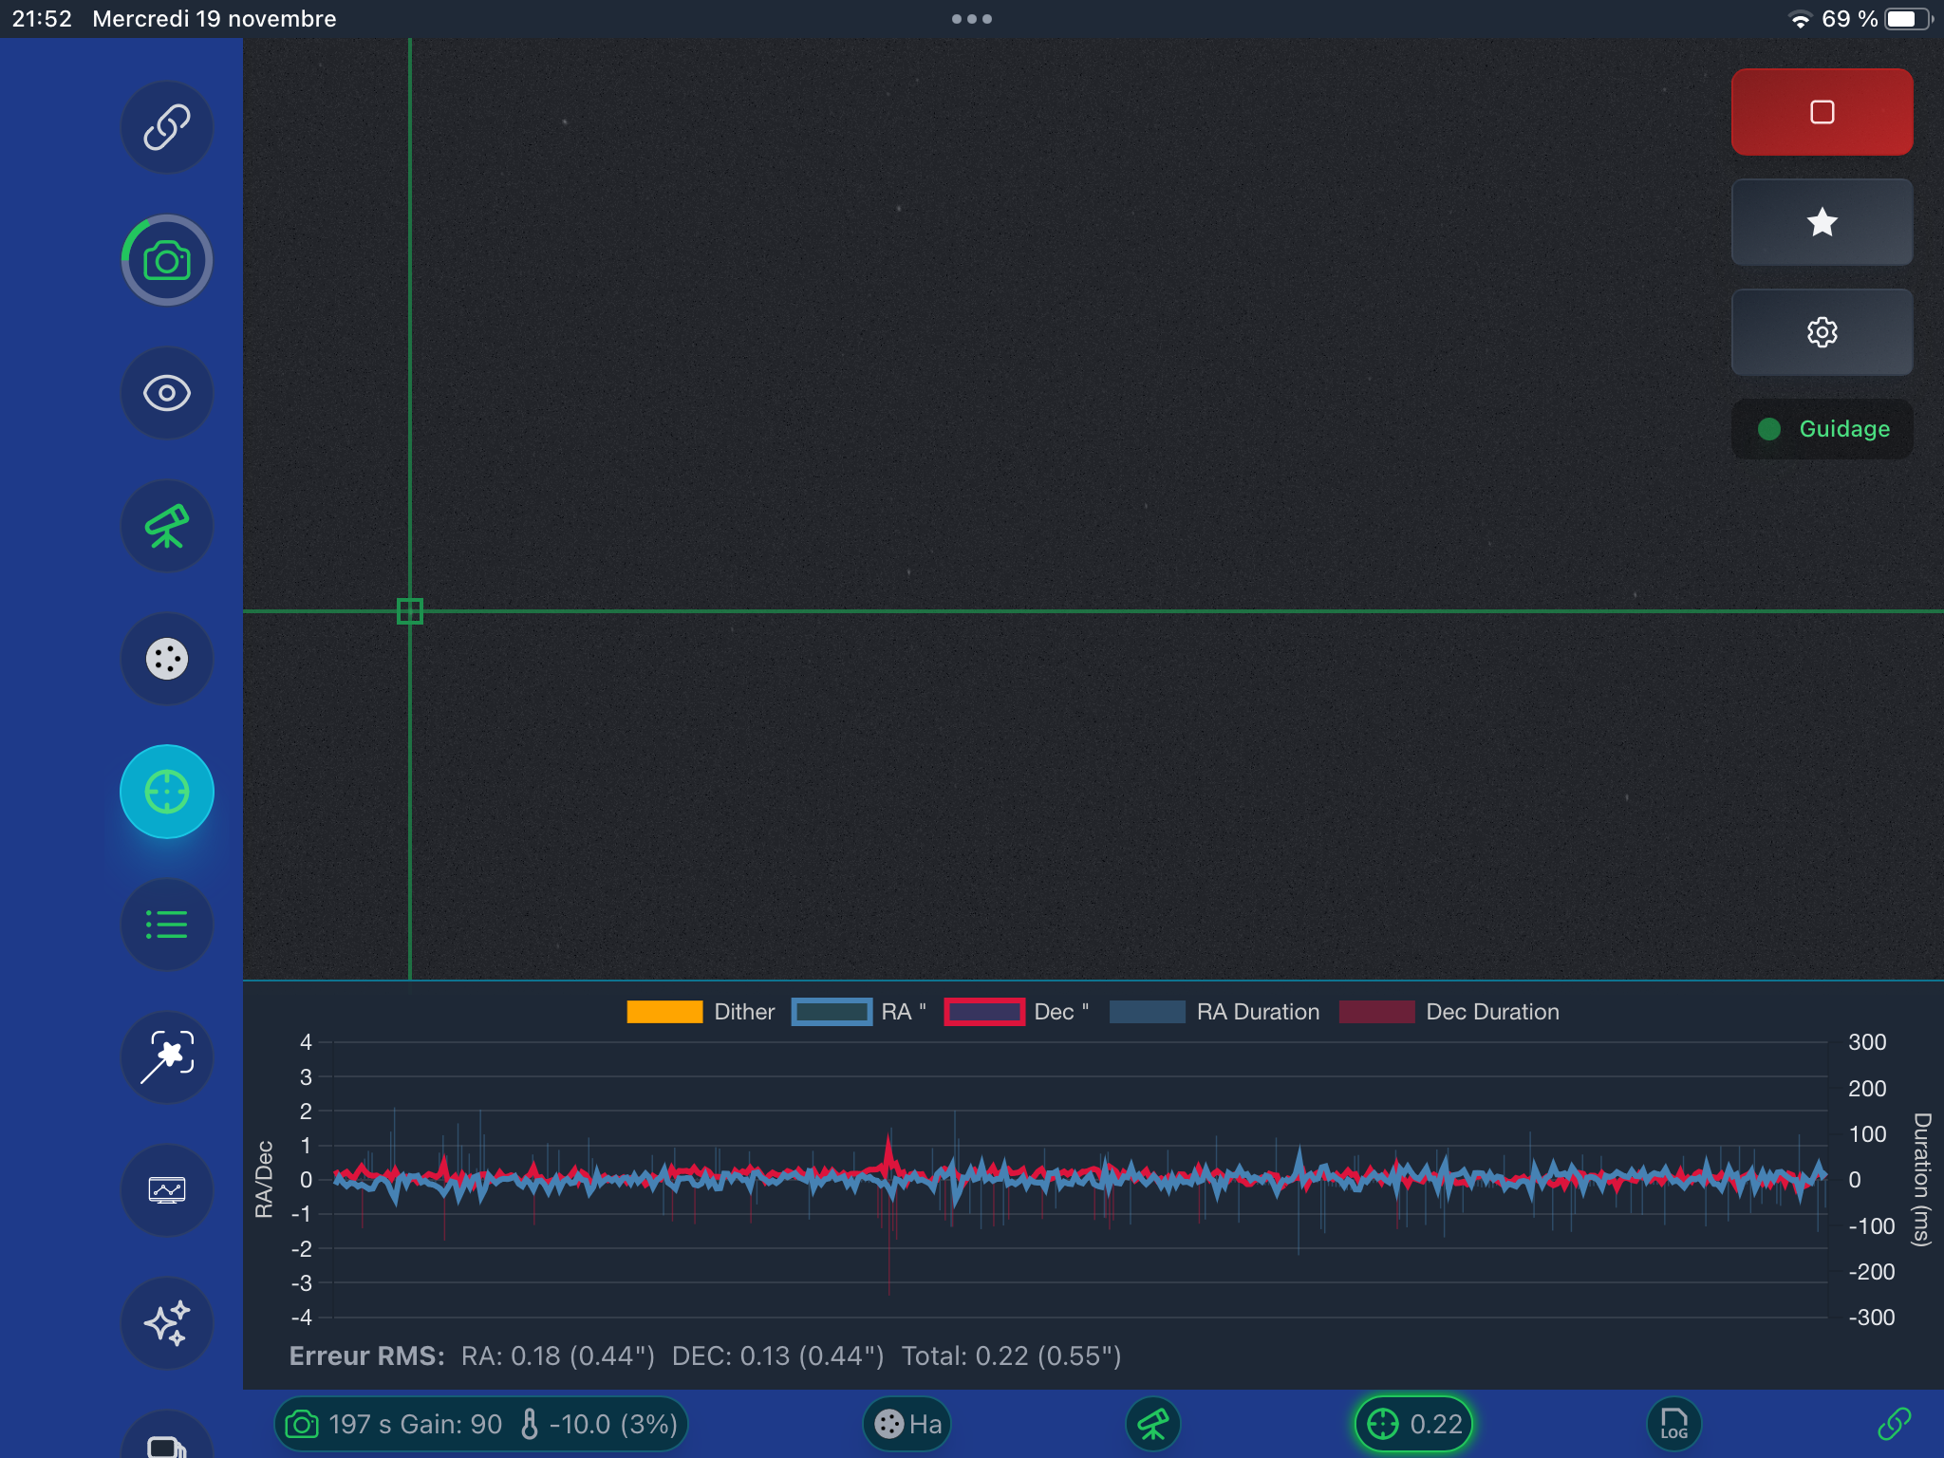The width and height of the screenshot is (1944, 1458).
Task: Open the eye framing view
Action: pos(167,393)
